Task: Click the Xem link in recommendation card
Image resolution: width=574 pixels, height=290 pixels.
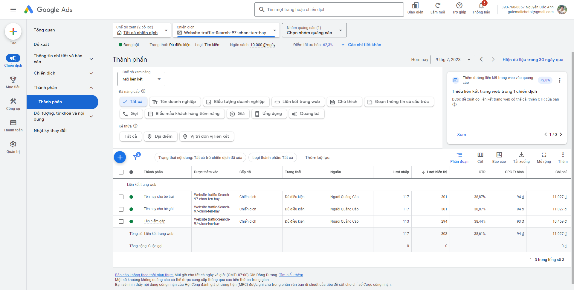Action: coord(461,134)
